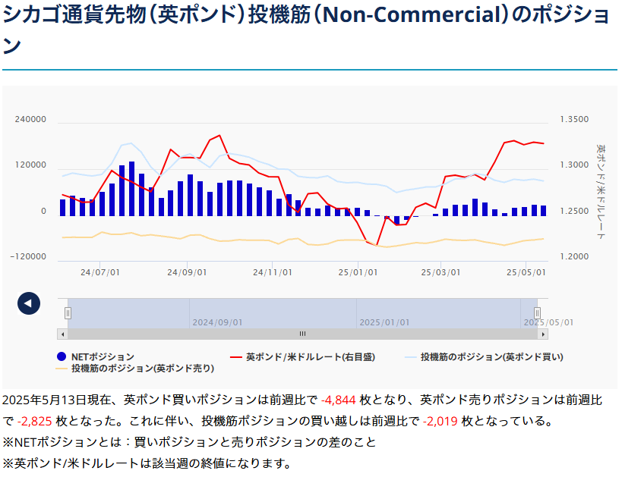
Task: Toggle the 英ポンド/米ドルレート(右目盛) legend entry
Action: coord(310,356)
